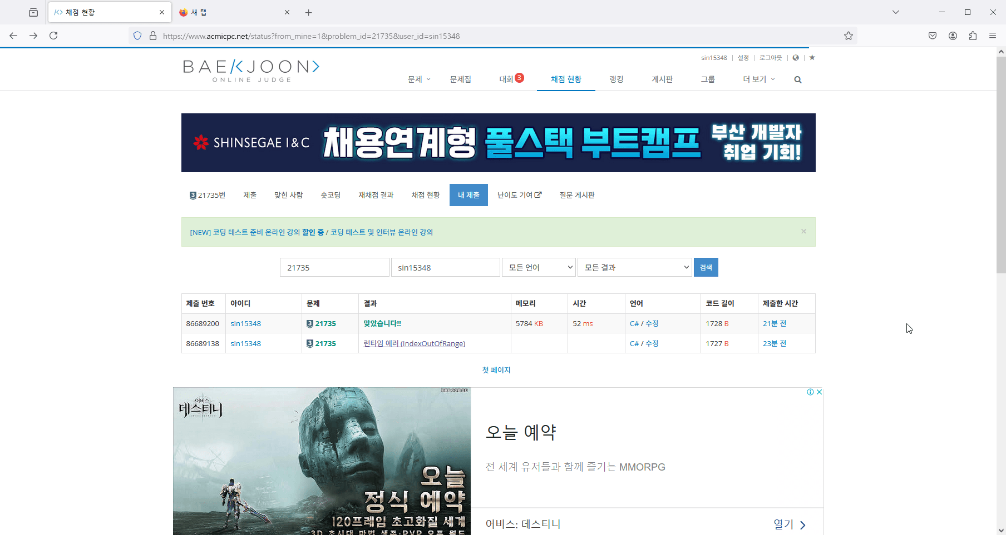This screenshot has width=1006, height=535.
Task: Open the 숏코딩 tab
Action: point(331,195)
